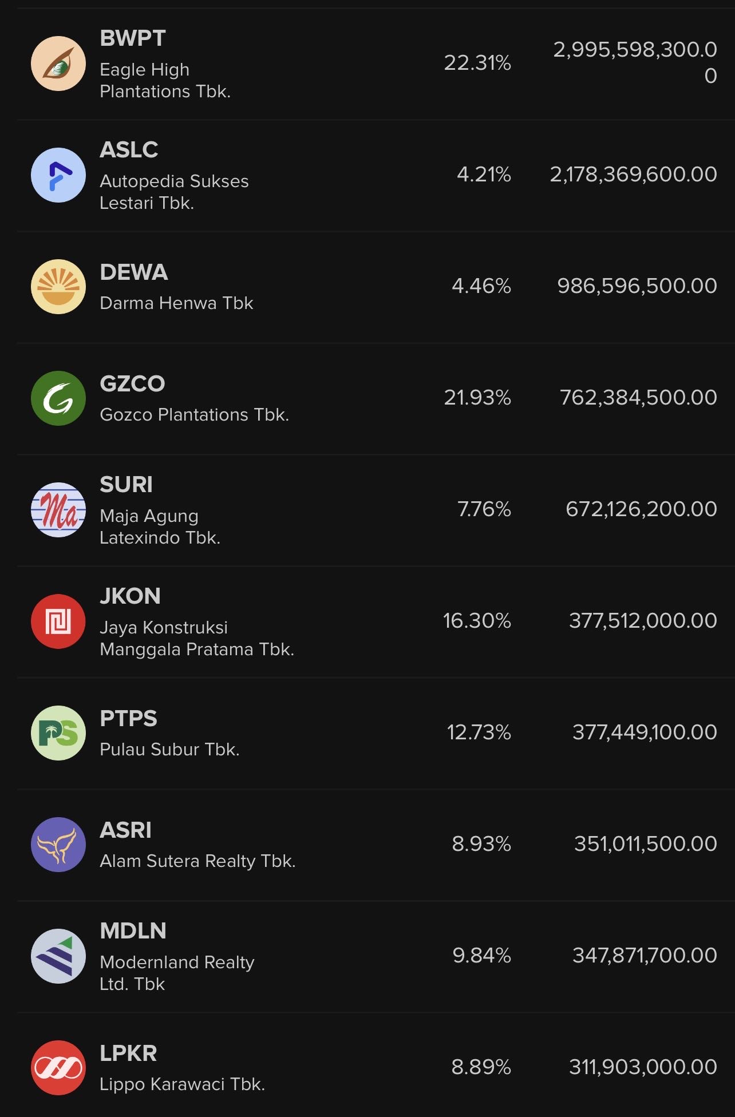
Task: Select the Darma Henwa Tbk name
Action: pyautogui.click(x=176, y=303)
